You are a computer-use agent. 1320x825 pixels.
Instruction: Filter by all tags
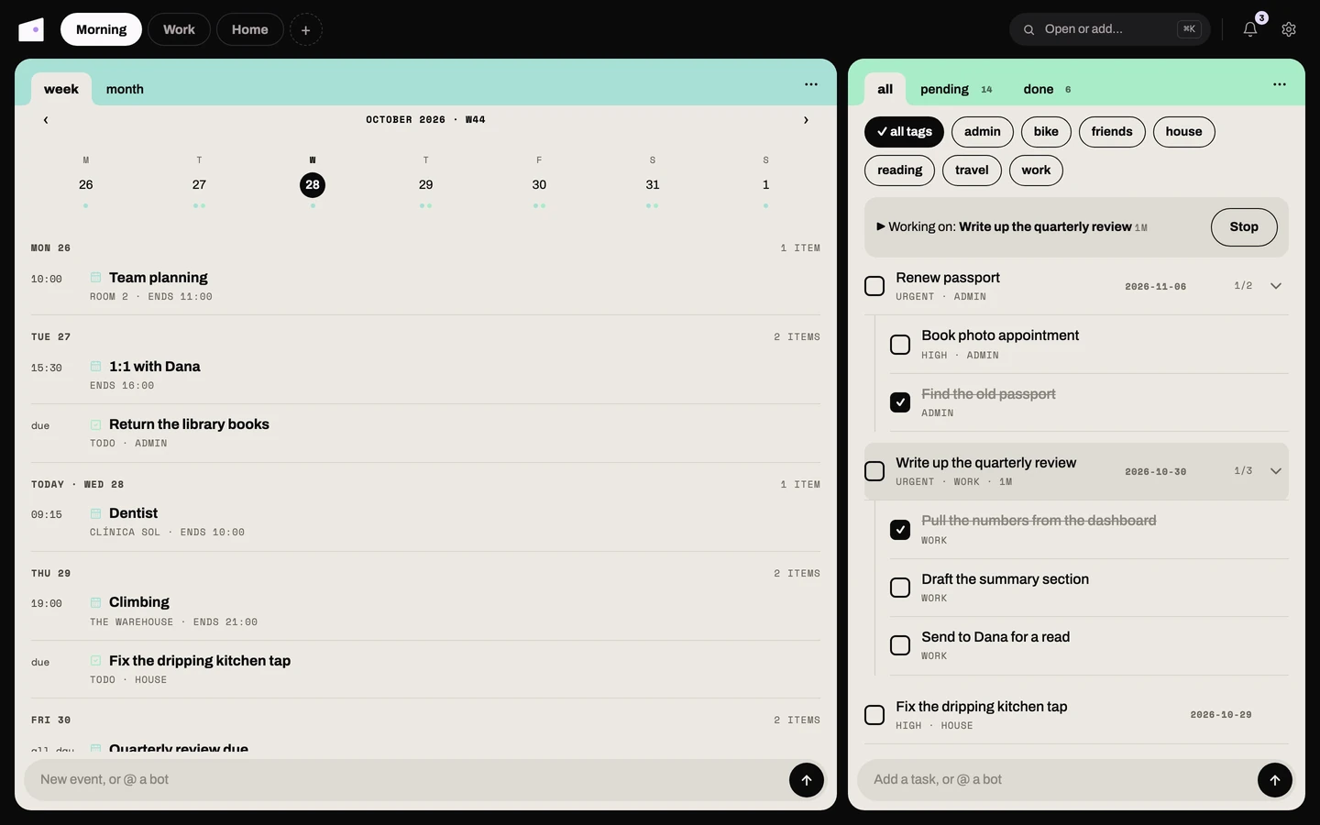[x=904, y=132]
